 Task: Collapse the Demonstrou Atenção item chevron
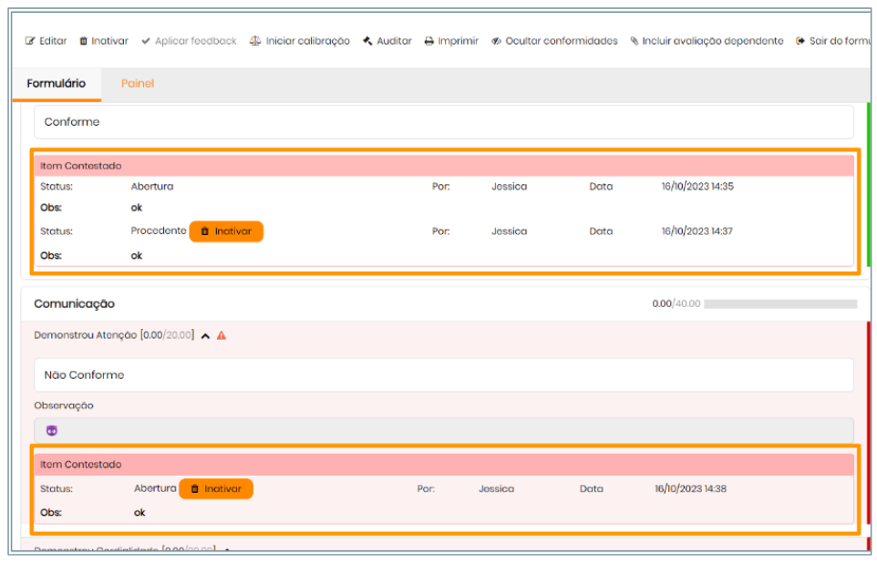coord(205,335)
